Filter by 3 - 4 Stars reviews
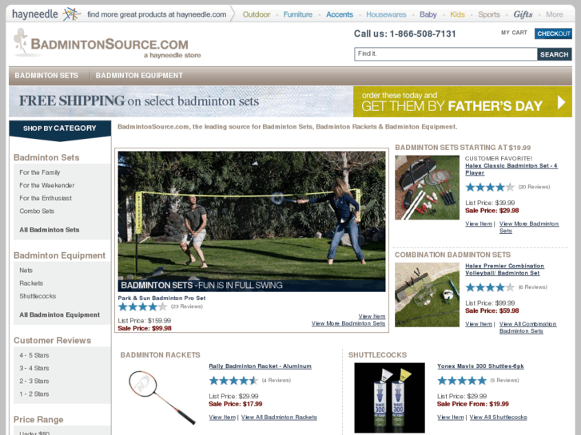 pos(34,369)
